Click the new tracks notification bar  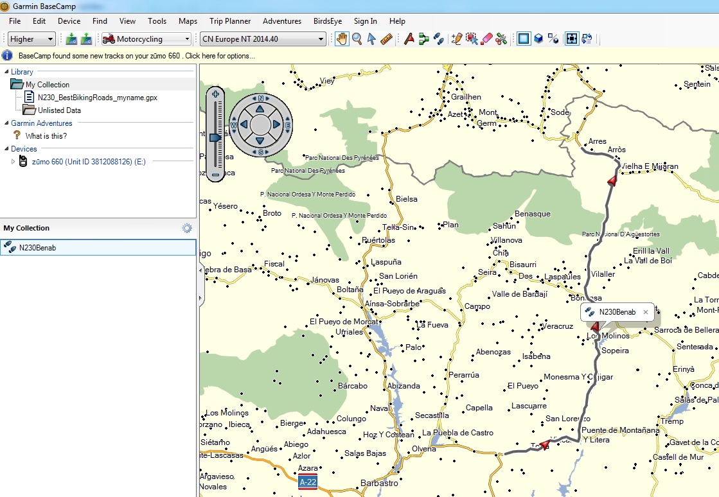point(136,56)
